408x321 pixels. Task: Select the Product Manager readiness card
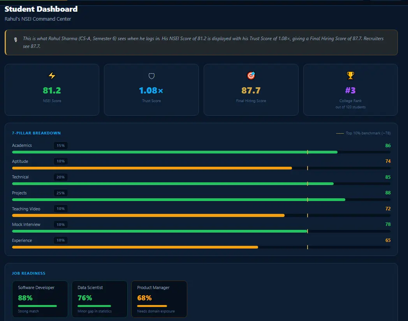click(159, 299)
